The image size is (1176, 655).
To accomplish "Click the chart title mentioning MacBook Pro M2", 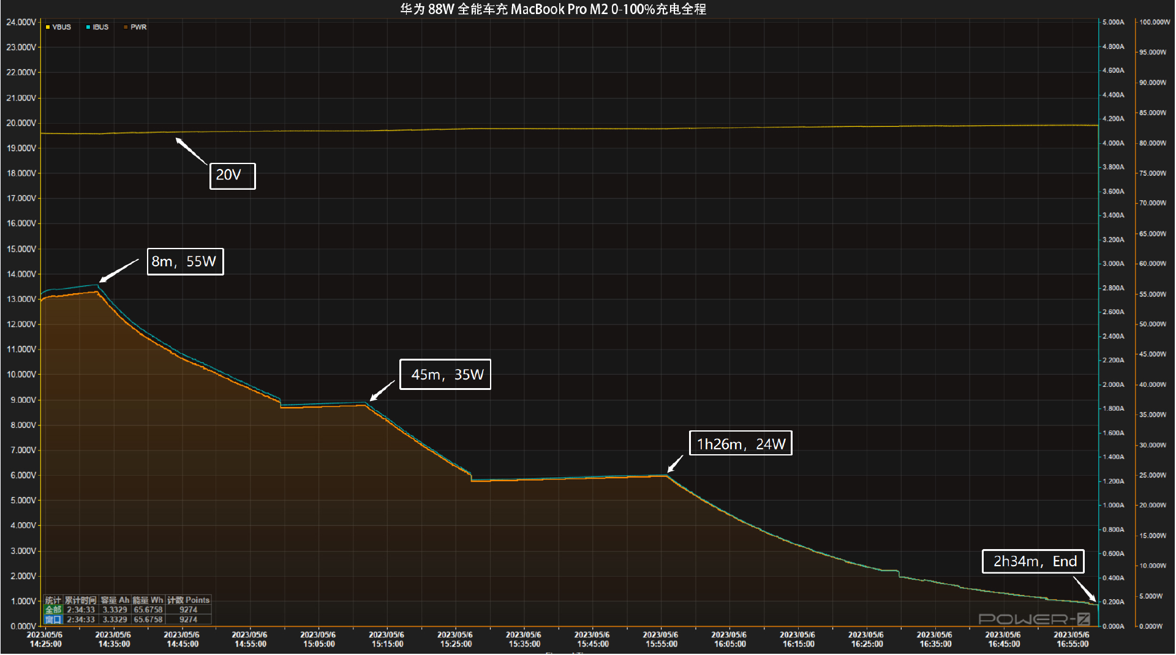I will coord(553,9).
